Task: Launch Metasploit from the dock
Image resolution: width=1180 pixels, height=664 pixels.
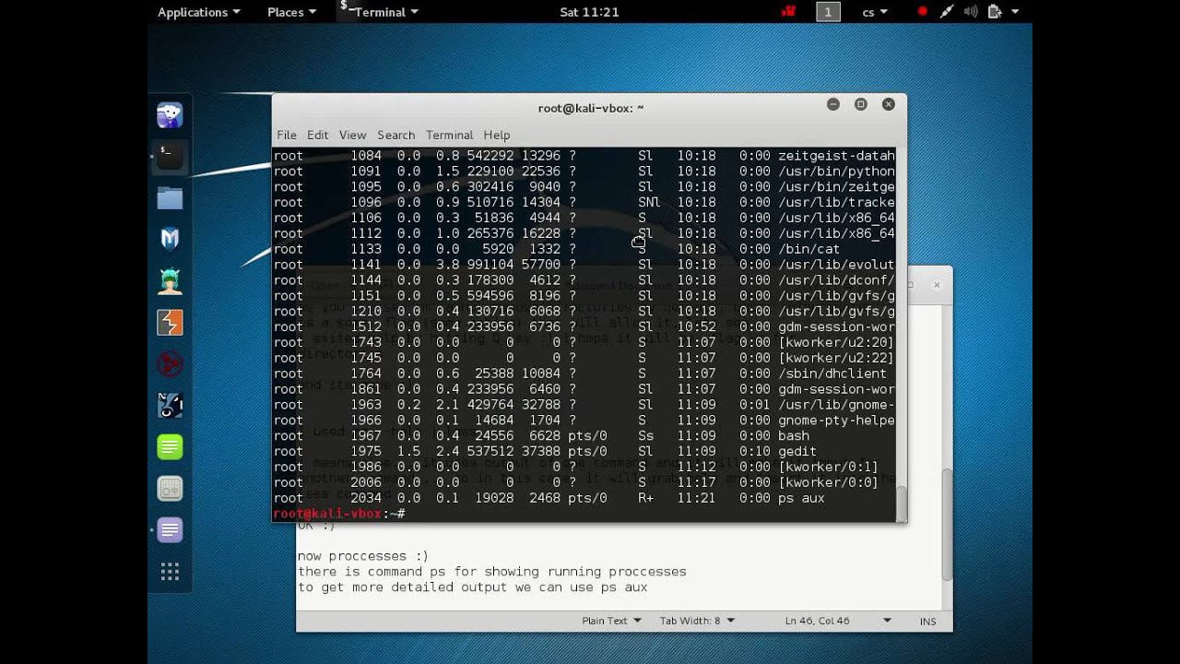Action: click(x=170, y=240)
